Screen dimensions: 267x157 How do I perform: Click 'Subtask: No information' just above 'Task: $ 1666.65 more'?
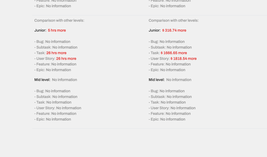170,47
